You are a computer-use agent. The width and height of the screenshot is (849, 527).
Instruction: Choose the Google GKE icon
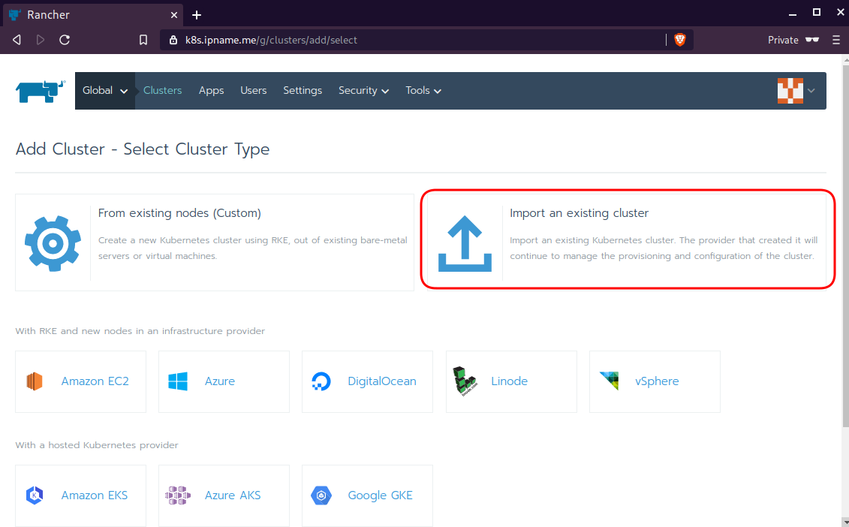321,495
